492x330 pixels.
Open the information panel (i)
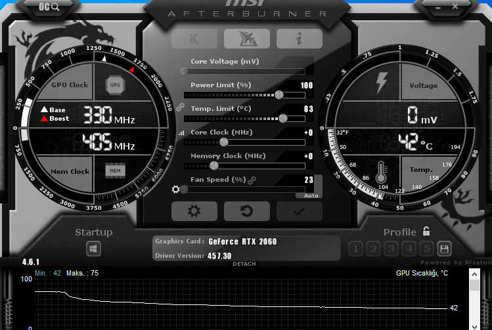click(x=299, y=39)
